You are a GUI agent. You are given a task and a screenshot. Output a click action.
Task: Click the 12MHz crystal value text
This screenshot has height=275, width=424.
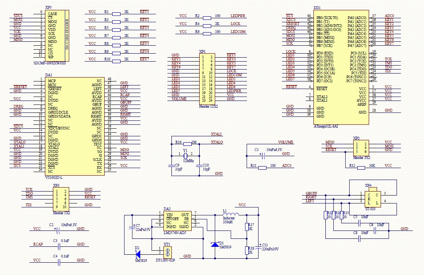(189, 161)
